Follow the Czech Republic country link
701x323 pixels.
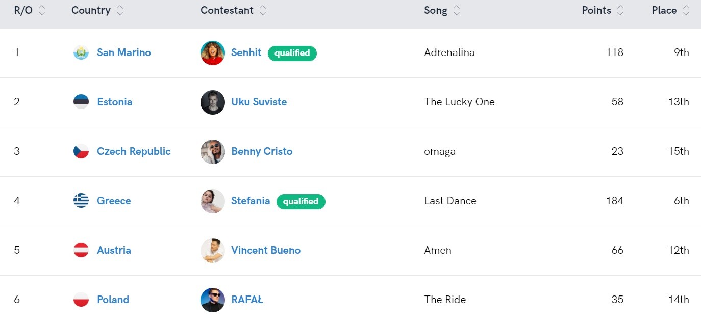[134, 151]
